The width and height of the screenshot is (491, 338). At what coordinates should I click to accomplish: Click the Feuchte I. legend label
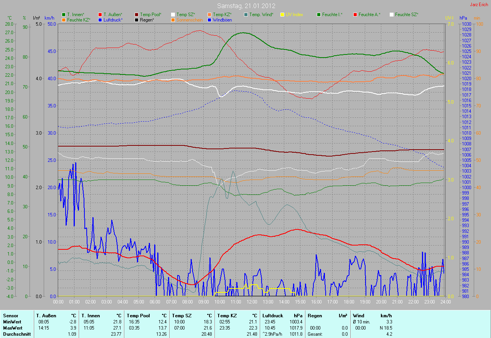(332, 15)
